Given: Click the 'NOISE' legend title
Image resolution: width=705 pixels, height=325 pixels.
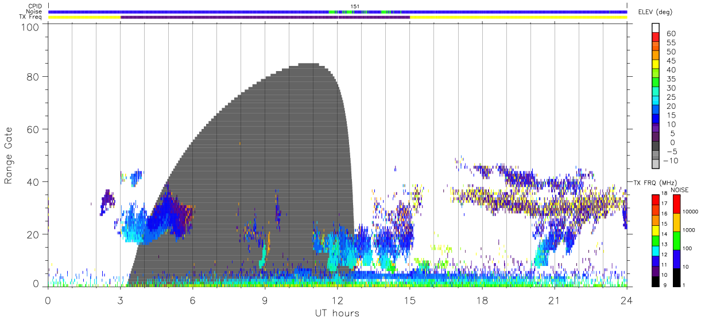Looking at the screenshot, I should tap(679, 190).
